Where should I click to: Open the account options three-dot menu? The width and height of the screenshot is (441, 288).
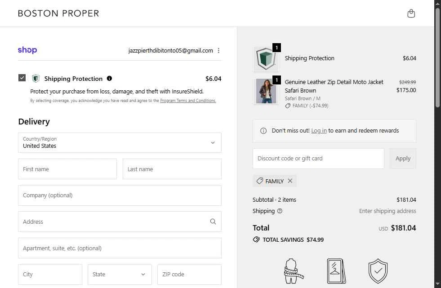coord(218,51)
